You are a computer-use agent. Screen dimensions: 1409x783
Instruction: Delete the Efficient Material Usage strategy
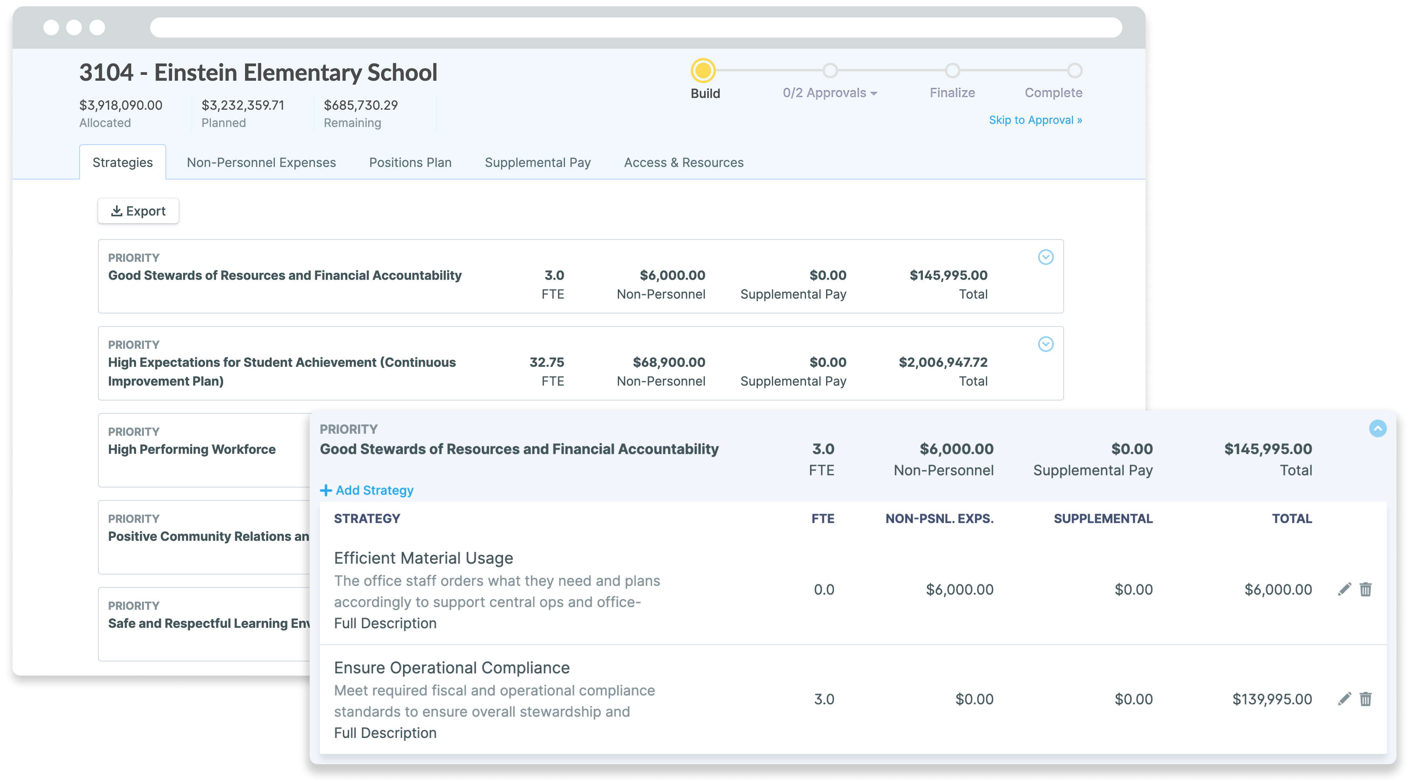point(1365,589)
